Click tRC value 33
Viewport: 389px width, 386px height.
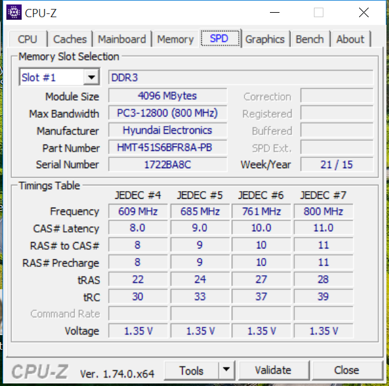pos(200,296)
